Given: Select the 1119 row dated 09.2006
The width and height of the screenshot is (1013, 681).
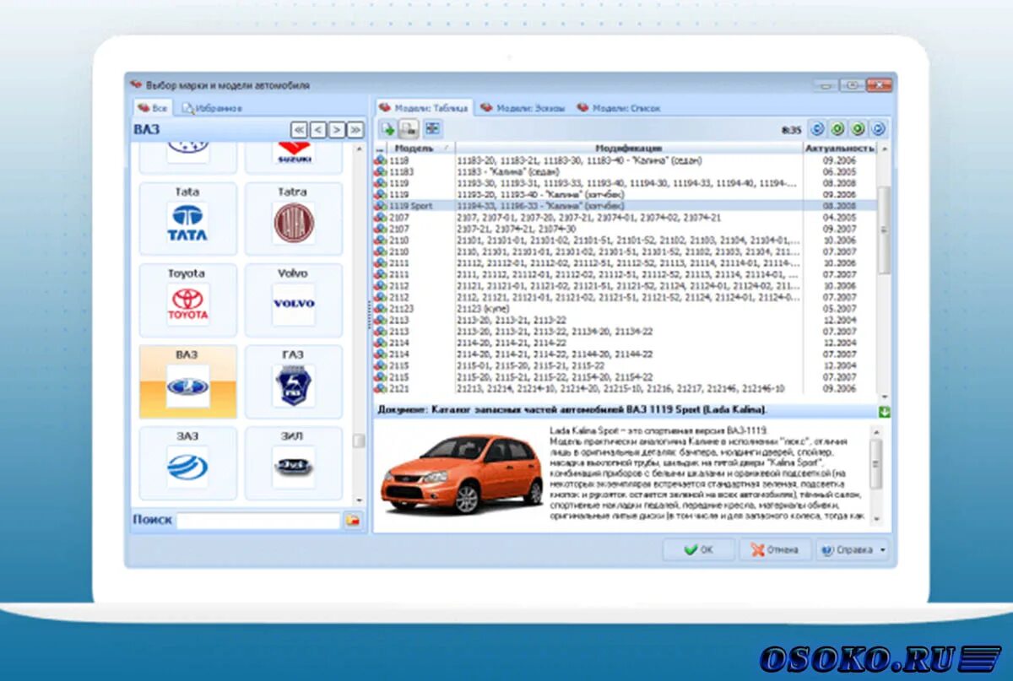Looking at the screenshot, I should (626, 194).
